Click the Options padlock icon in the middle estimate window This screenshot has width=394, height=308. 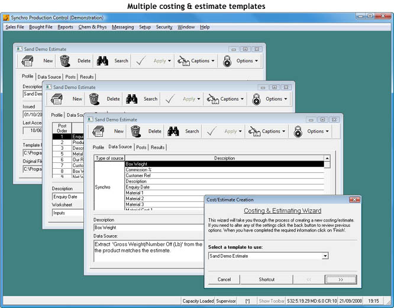click(256, 99)
